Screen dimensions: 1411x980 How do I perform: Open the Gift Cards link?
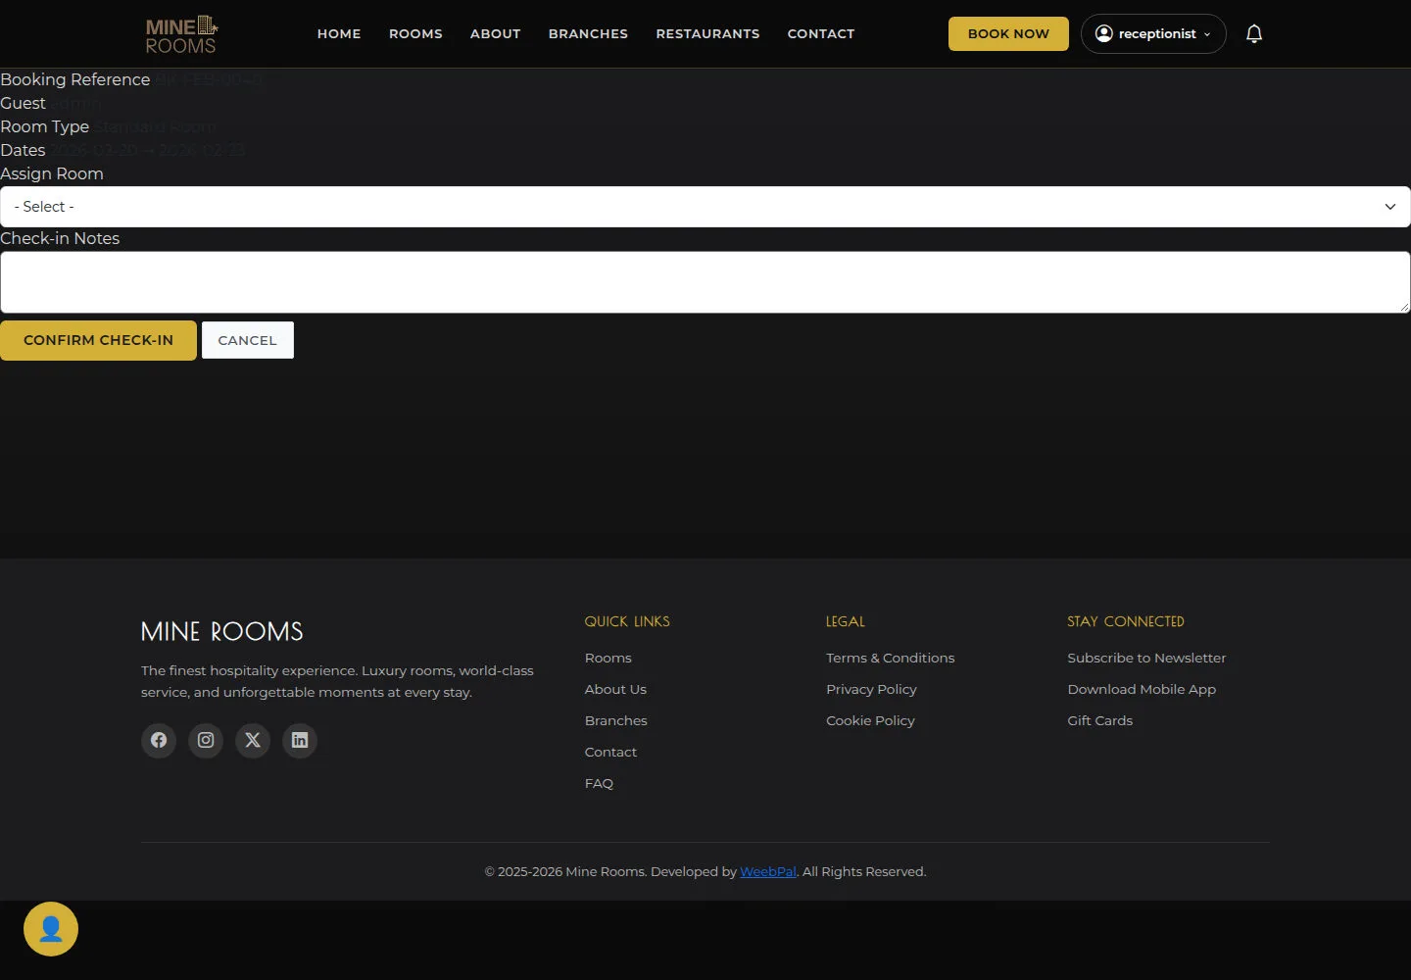pos(1099,720)
